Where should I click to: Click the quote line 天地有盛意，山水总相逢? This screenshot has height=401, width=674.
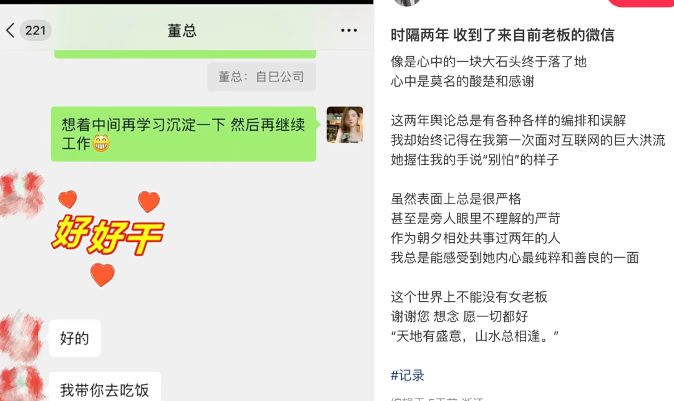pyautogui.click(x=474, y=336)
